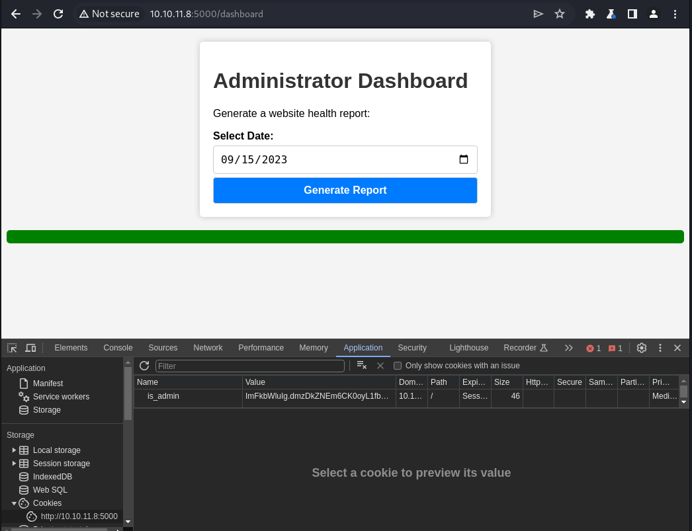692x531 pixels.
Task: View the 1 error in Console
Action: point(593,347)
